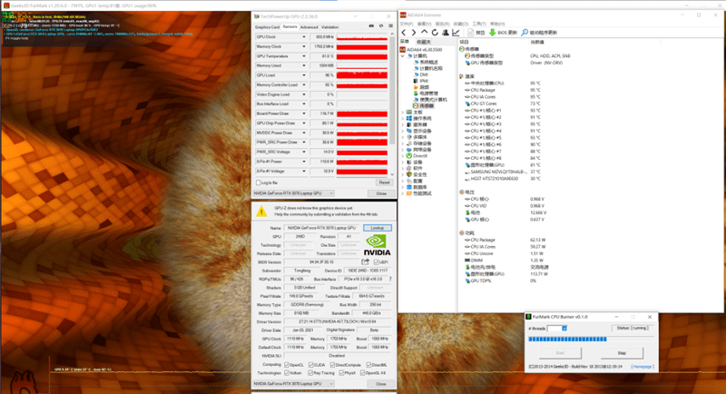Click the overclock flame icon in AIDA64 tree
Viewport: 726px width, 394px height.
point(416,87)
